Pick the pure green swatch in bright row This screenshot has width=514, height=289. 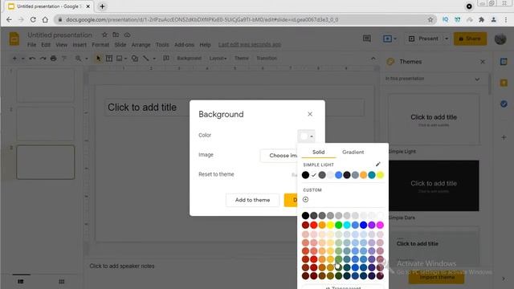[339, 225]
